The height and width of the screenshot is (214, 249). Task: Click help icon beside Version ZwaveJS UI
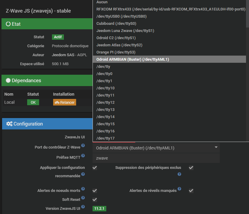tap(83, 207)
